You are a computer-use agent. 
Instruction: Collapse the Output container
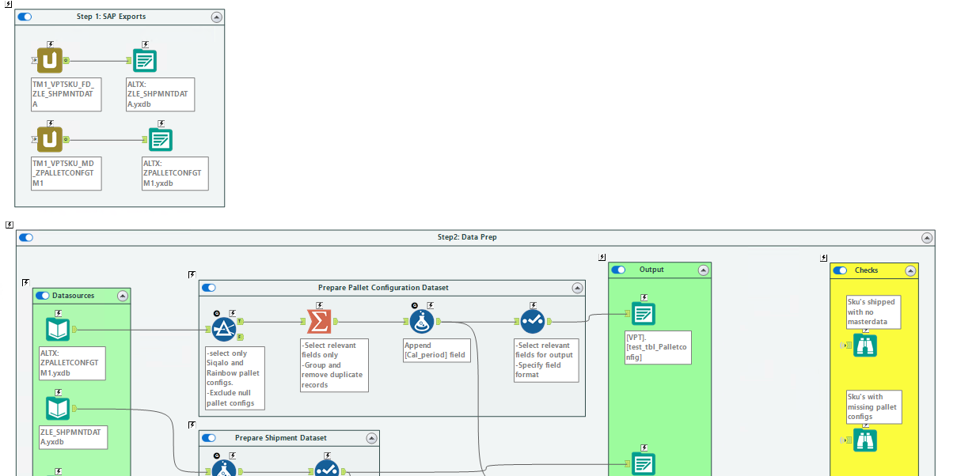coord(703,269)
